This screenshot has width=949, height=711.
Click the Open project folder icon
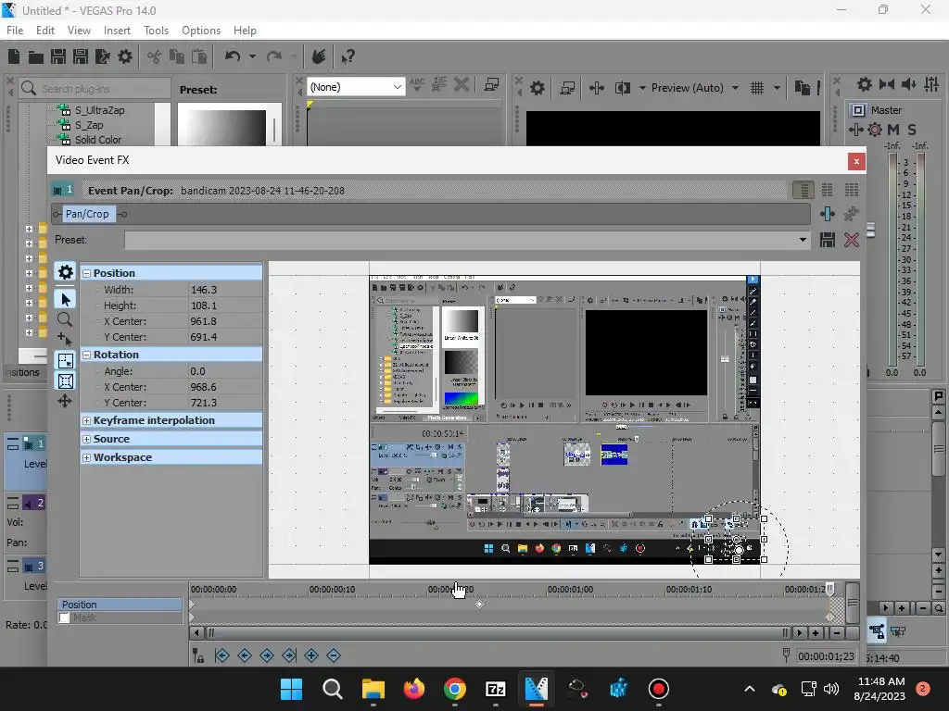tap(36, 56)
